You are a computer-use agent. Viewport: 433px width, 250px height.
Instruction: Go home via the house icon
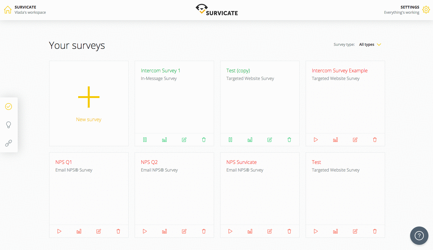point(8,10)
